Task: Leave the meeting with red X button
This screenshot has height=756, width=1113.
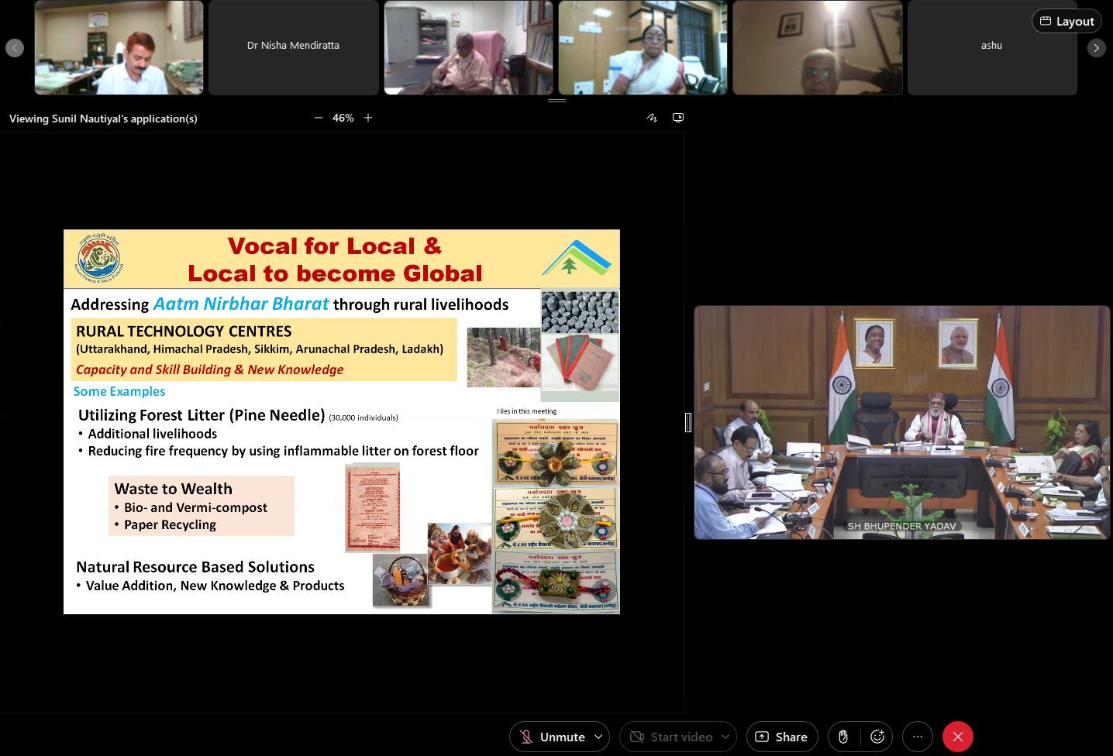Action: [x=958, y=737]
